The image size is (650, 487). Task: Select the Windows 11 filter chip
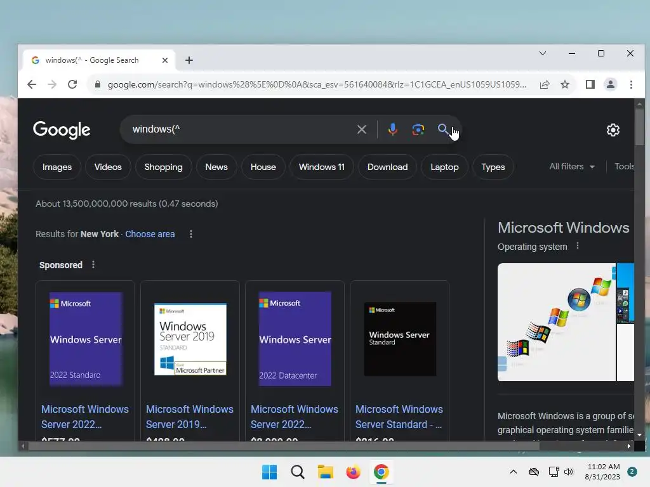point(322,167)
